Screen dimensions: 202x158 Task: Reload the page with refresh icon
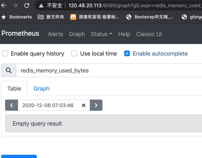[27, 5]
